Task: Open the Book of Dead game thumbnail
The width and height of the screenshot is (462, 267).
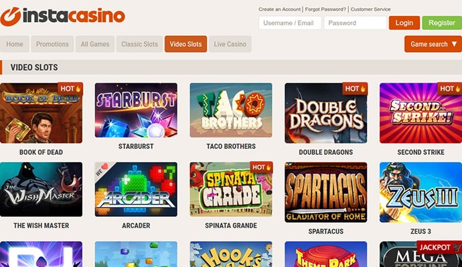Action: tap(42, 113)
